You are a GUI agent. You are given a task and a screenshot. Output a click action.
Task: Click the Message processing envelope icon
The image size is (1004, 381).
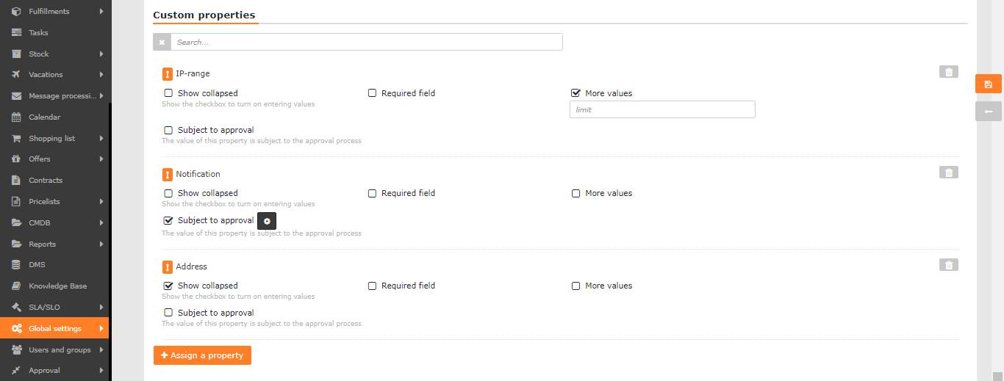click(x=15, y=95)
